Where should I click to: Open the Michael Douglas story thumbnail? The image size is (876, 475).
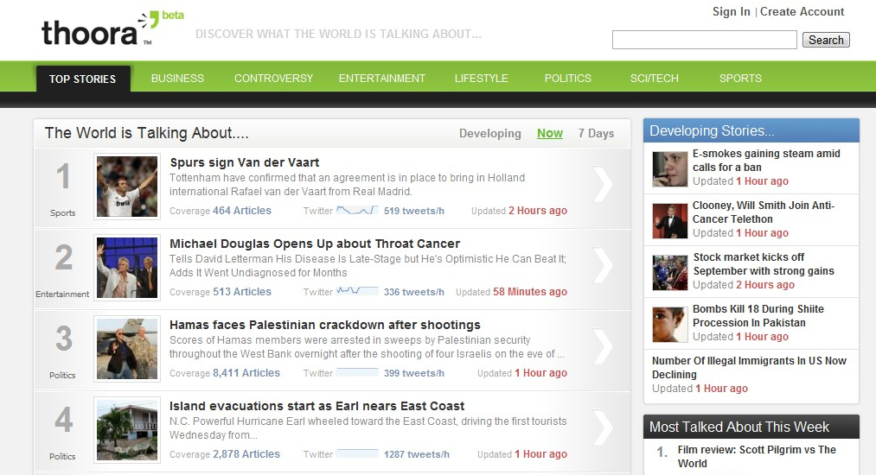click(x=127, y=268)
